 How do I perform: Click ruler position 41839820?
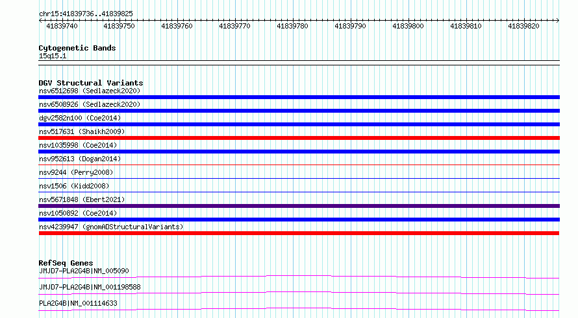[x=523, y=26]
